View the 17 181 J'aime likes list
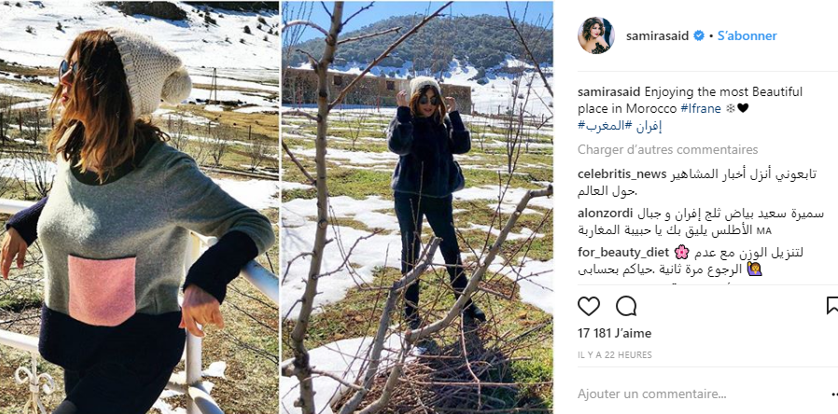The height and width of the screenshot is (414, 838). [x=615, y=333]
